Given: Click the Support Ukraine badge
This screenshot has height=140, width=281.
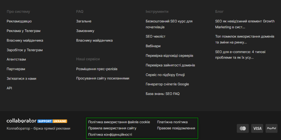Looking at the screenshot, I should click(x=52, y=121).
